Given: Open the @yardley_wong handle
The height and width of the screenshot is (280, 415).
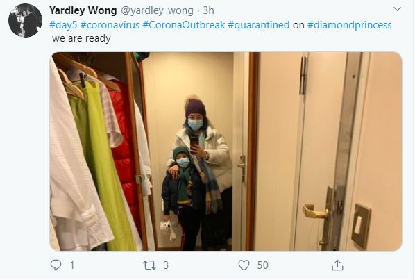Looking at the screenshot, I should 158,10.
